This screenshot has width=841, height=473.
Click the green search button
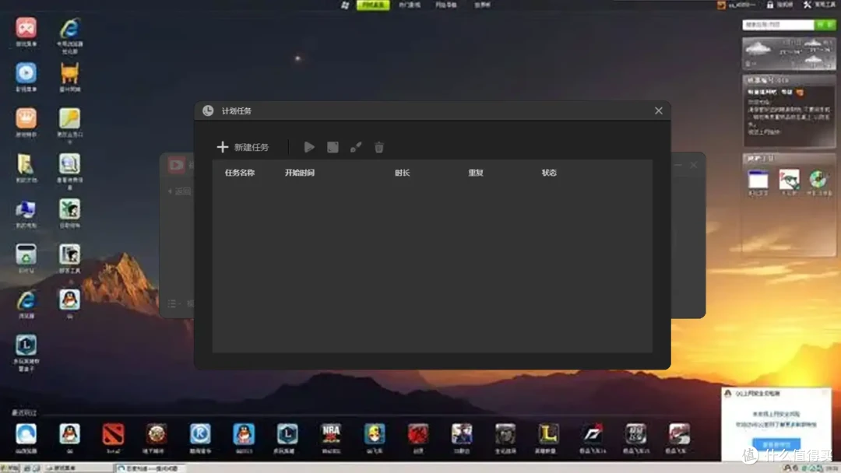point(825,25)
